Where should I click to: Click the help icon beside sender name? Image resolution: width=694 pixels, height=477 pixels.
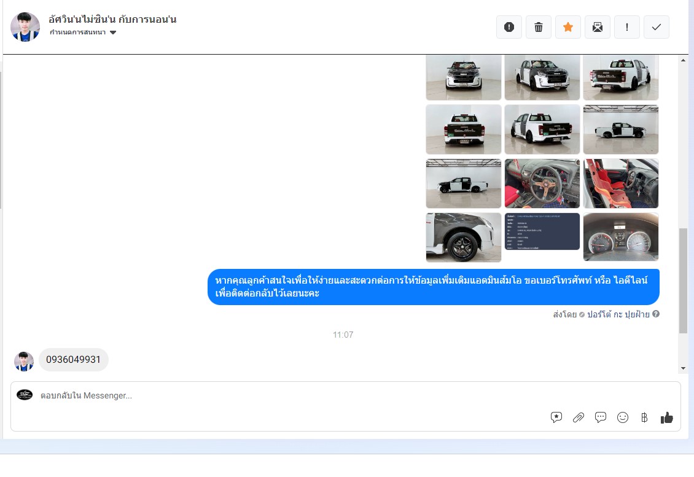[x=656, y=314]
